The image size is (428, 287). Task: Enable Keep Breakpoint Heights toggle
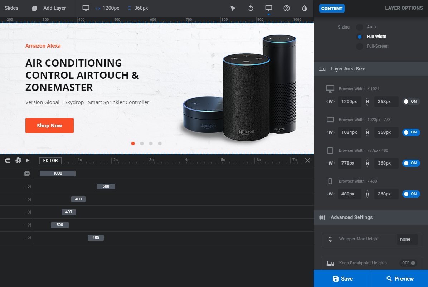[408, 263]
